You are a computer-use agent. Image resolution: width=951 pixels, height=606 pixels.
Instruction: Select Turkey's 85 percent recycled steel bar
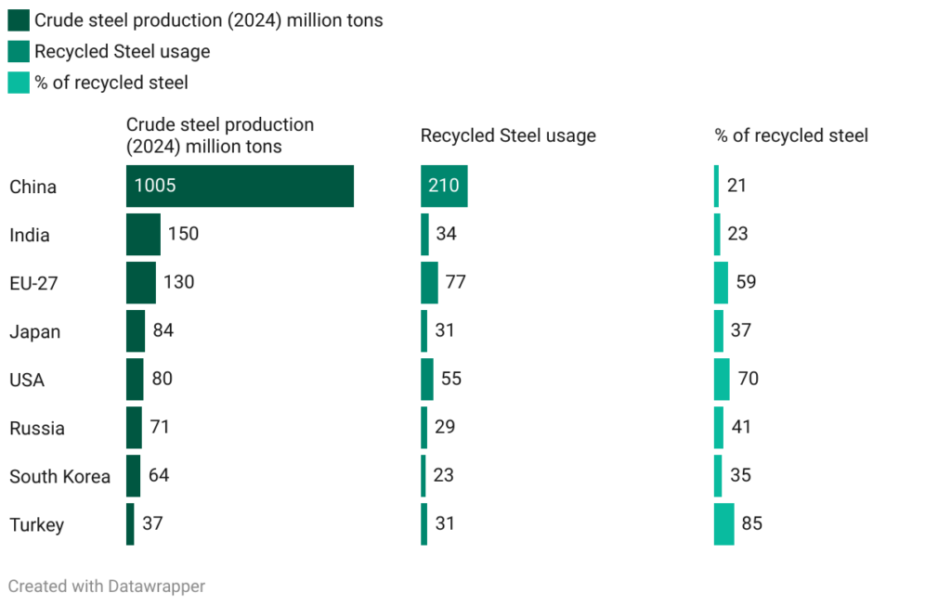coord(723,524)
